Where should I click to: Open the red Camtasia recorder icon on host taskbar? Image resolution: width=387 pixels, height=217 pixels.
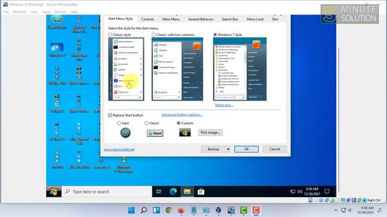[x=256, y=210]
